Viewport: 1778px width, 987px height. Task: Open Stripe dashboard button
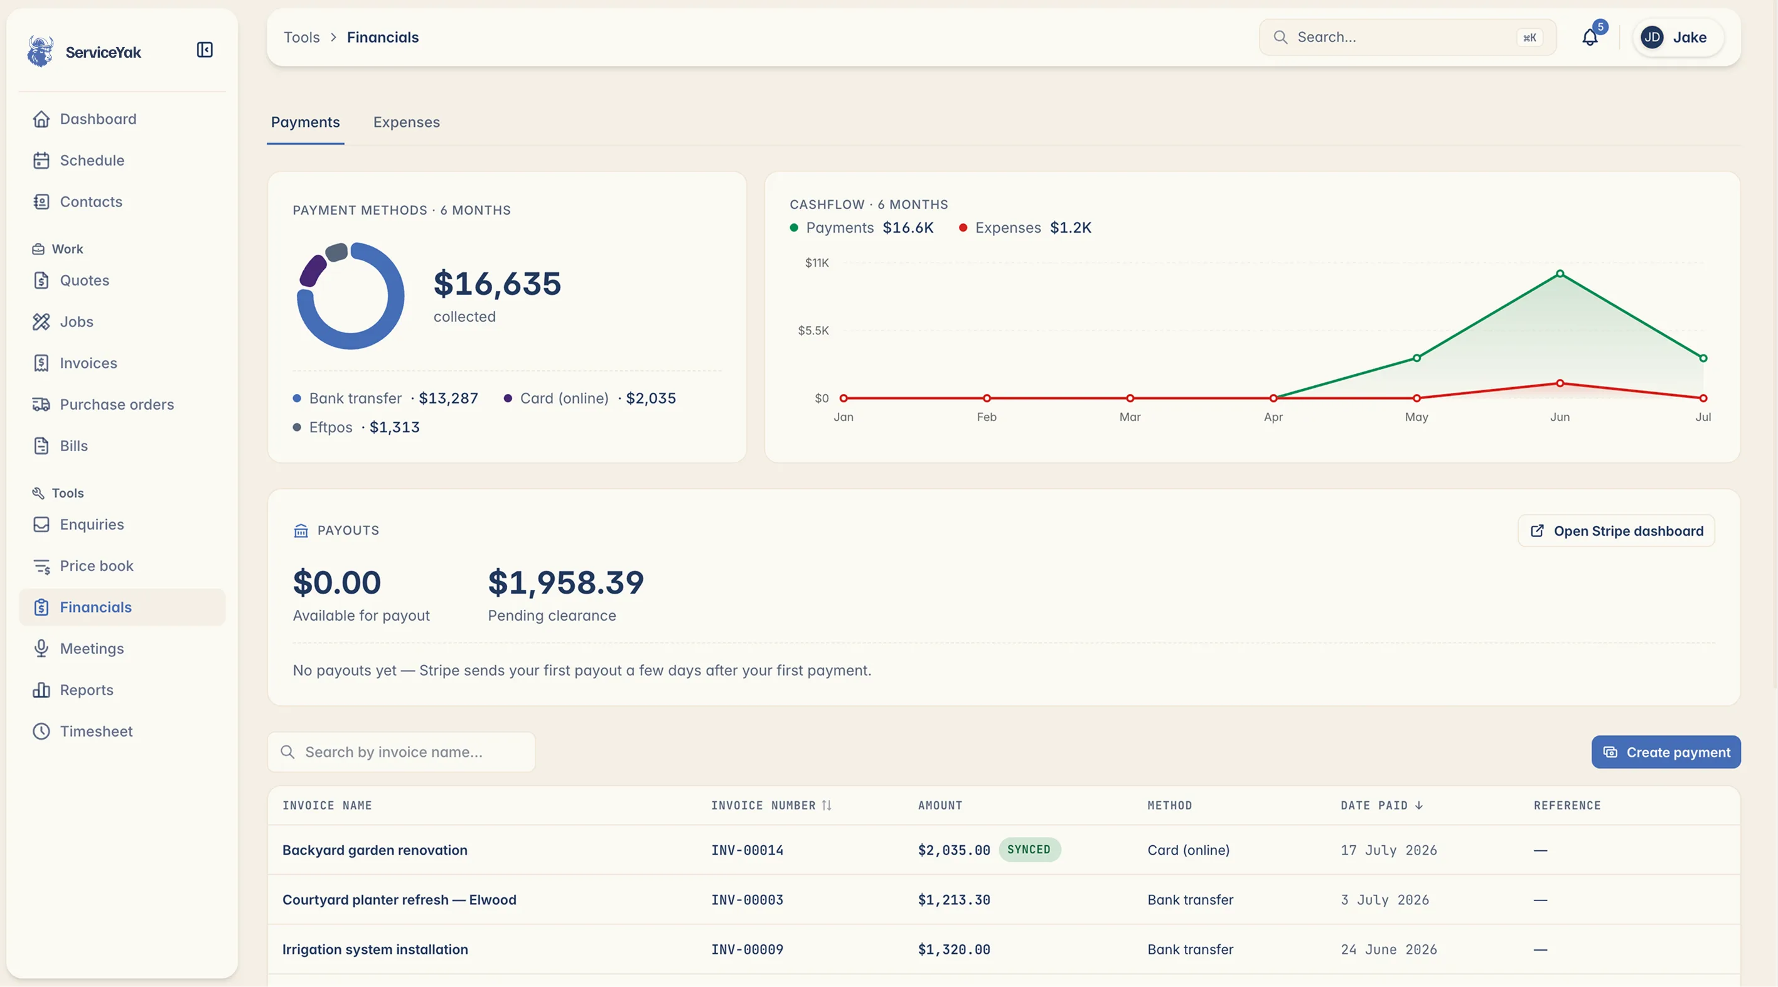[1616, 531]
